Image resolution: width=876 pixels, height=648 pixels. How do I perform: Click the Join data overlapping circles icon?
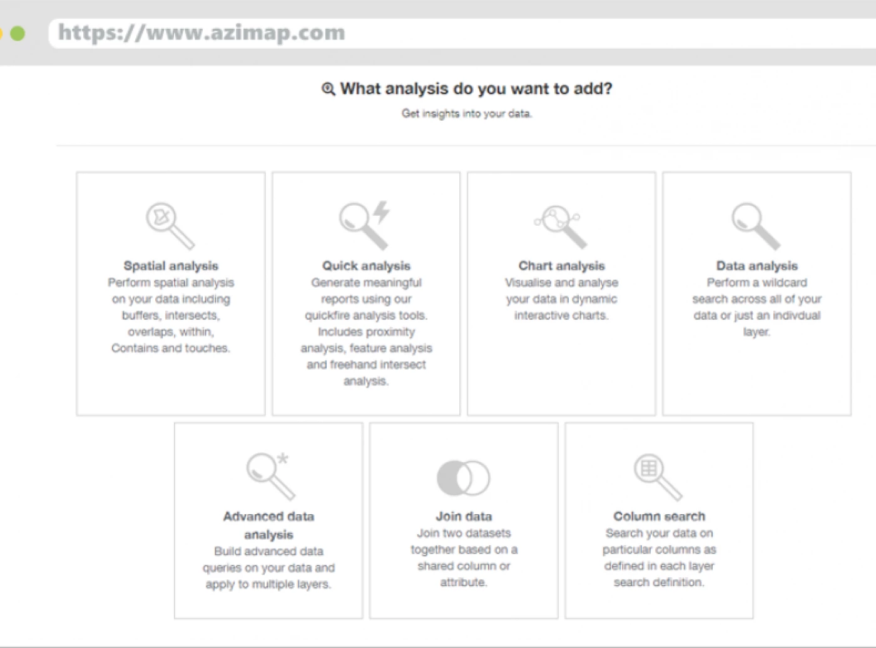coord(463,478)
